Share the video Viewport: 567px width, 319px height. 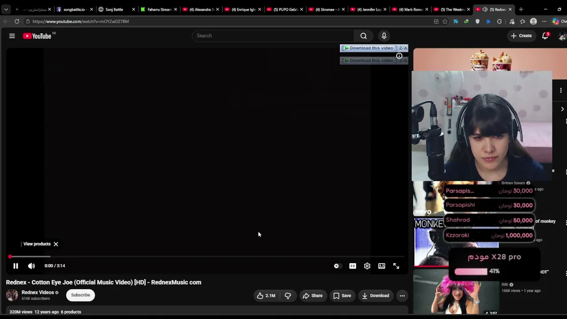pos(312,296)
